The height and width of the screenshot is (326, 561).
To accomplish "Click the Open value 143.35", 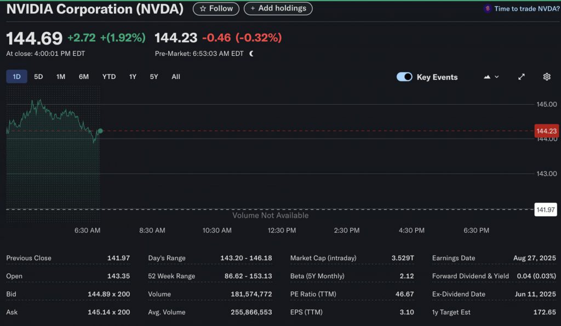I will (x=118, y=276).
